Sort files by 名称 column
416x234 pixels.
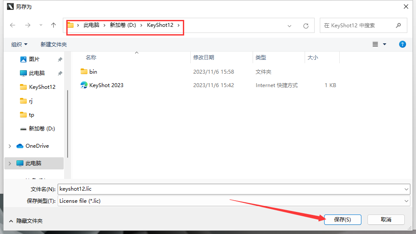pos(91,57)
